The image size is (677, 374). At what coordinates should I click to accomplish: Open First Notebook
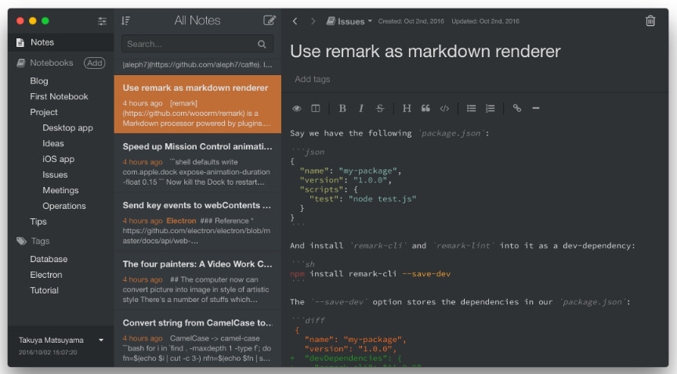click(x=59, y=96)
